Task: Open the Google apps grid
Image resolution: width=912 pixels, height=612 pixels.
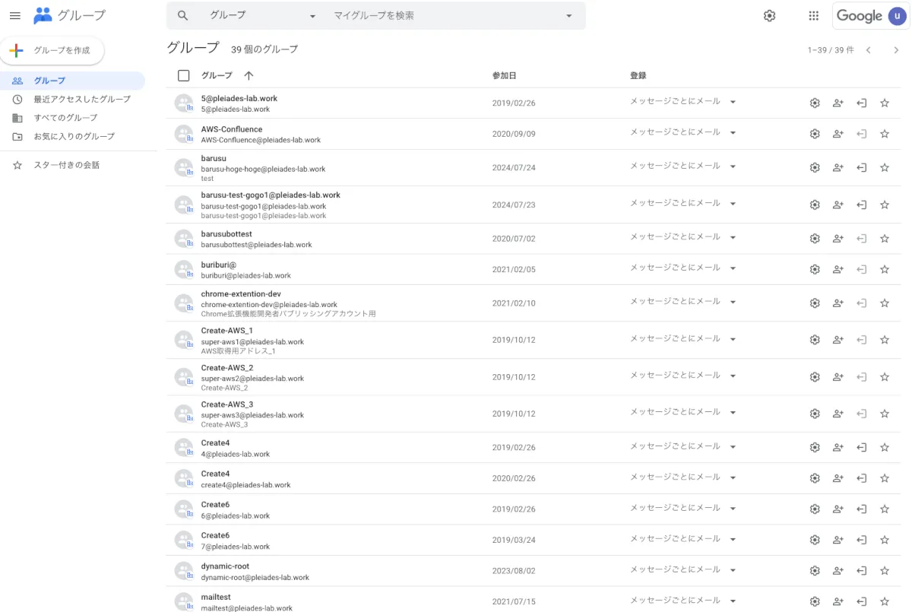Action: coord(814,15)
